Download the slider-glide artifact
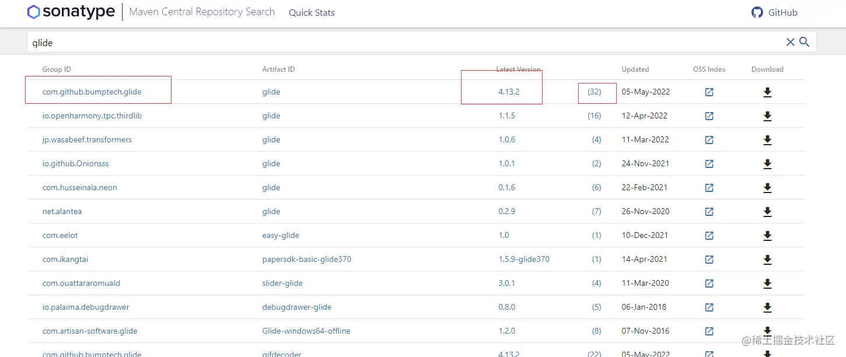This screenshot has width=846, height=357. coord(767,283)
